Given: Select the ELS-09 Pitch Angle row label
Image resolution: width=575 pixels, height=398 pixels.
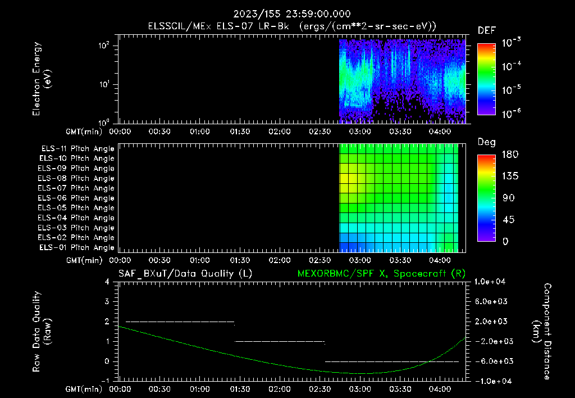Looking at the screenshot, I should (x=76, y=169).
